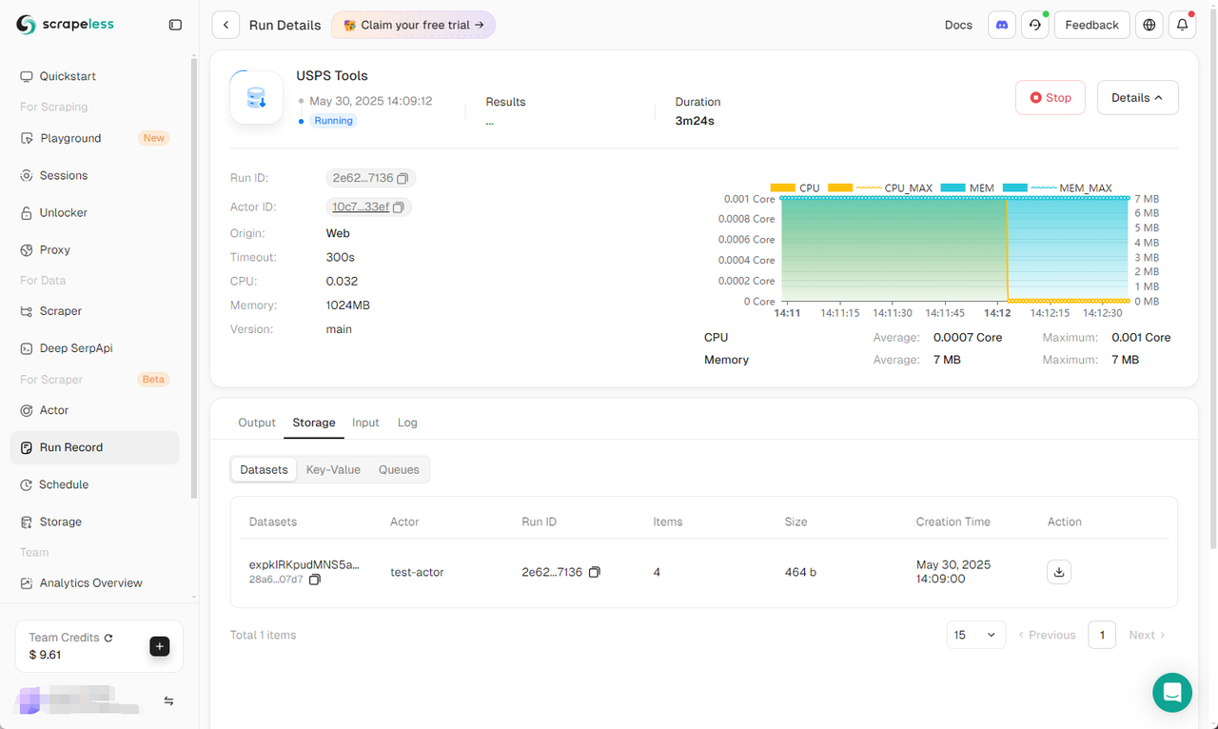
Task: Claim your free trial banner
Action: click(413, 25)
